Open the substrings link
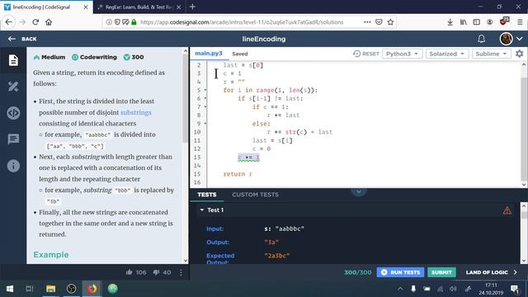This screenshot has width=528, height=297. (x=136, y=112)
